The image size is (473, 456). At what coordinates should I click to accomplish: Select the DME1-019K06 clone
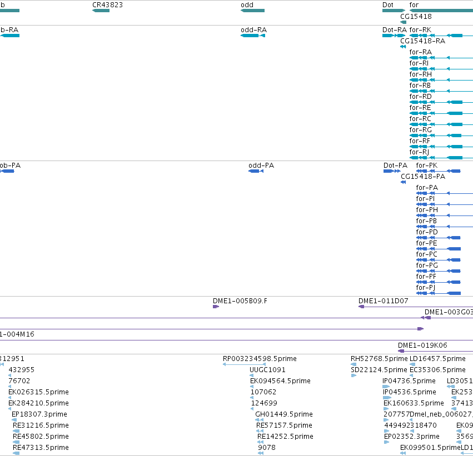coord(435,351)
